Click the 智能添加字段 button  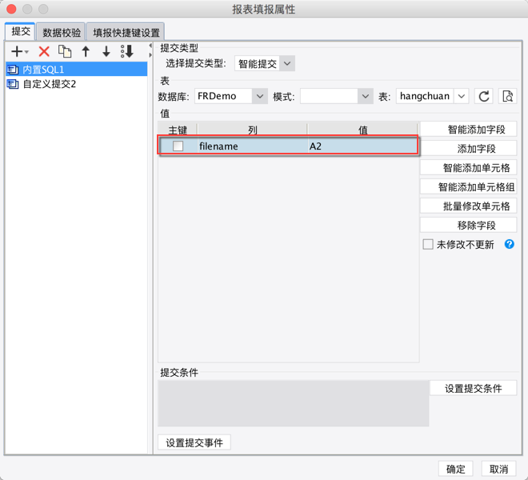[468, 130]
